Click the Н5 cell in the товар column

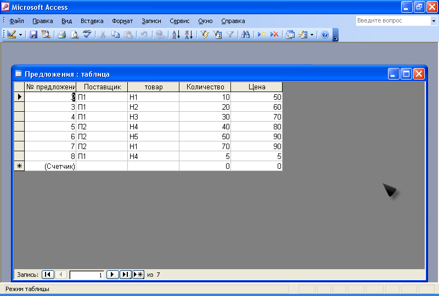pyautogui.click(x=153, y=136)
